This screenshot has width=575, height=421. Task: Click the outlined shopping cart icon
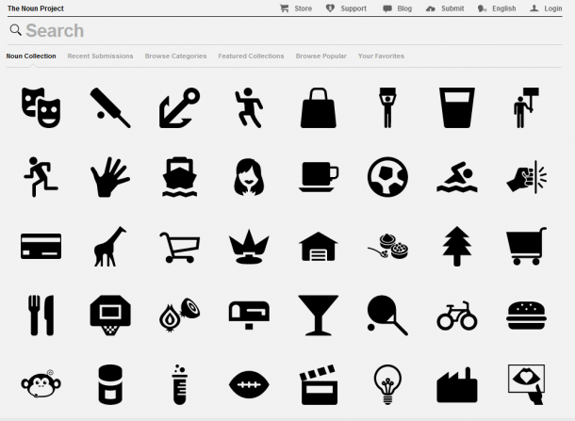(179, 248)
